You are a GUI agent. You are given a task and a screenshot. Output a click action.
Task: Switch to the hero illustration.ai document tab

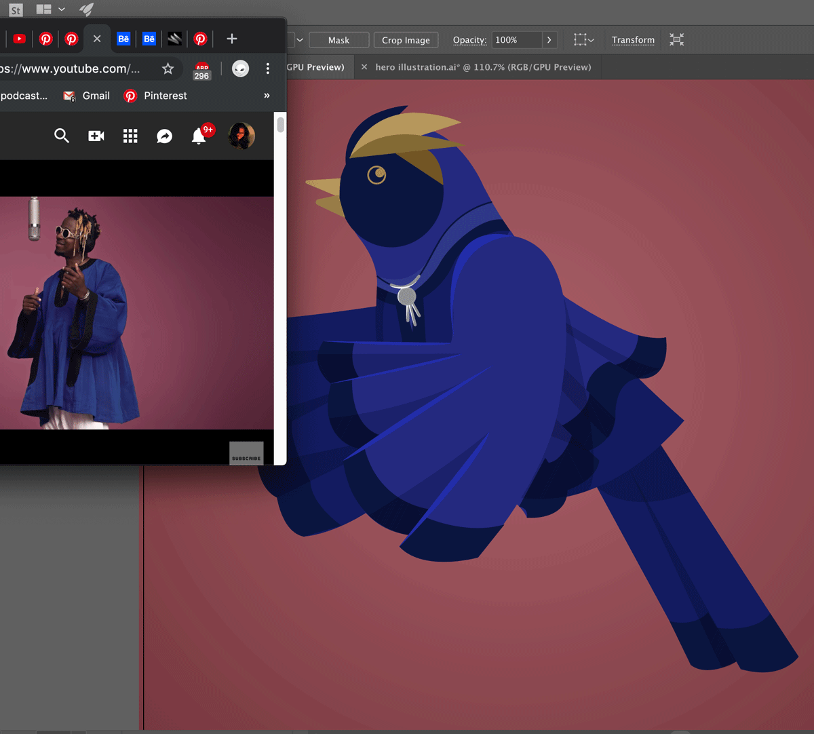click(482, 67)
